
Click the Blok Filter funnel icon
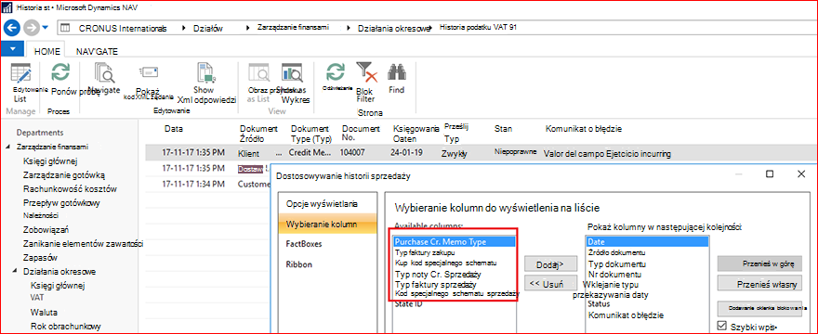click(x=366, y=72)
